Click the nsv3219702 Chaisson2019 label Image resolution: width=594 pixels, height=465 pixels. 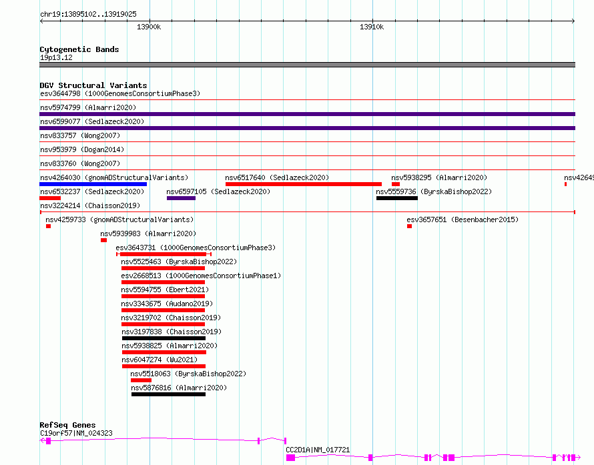click(171, 318)
